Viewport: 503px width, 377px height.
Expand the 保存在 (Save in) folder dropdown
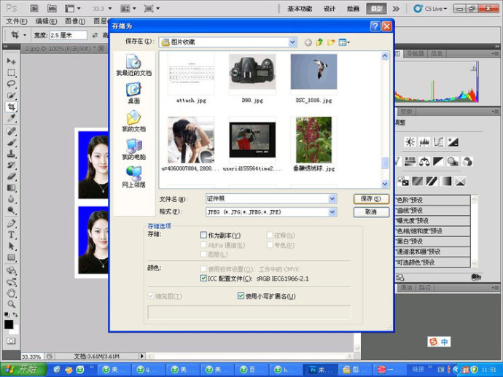tap(292, 42)
